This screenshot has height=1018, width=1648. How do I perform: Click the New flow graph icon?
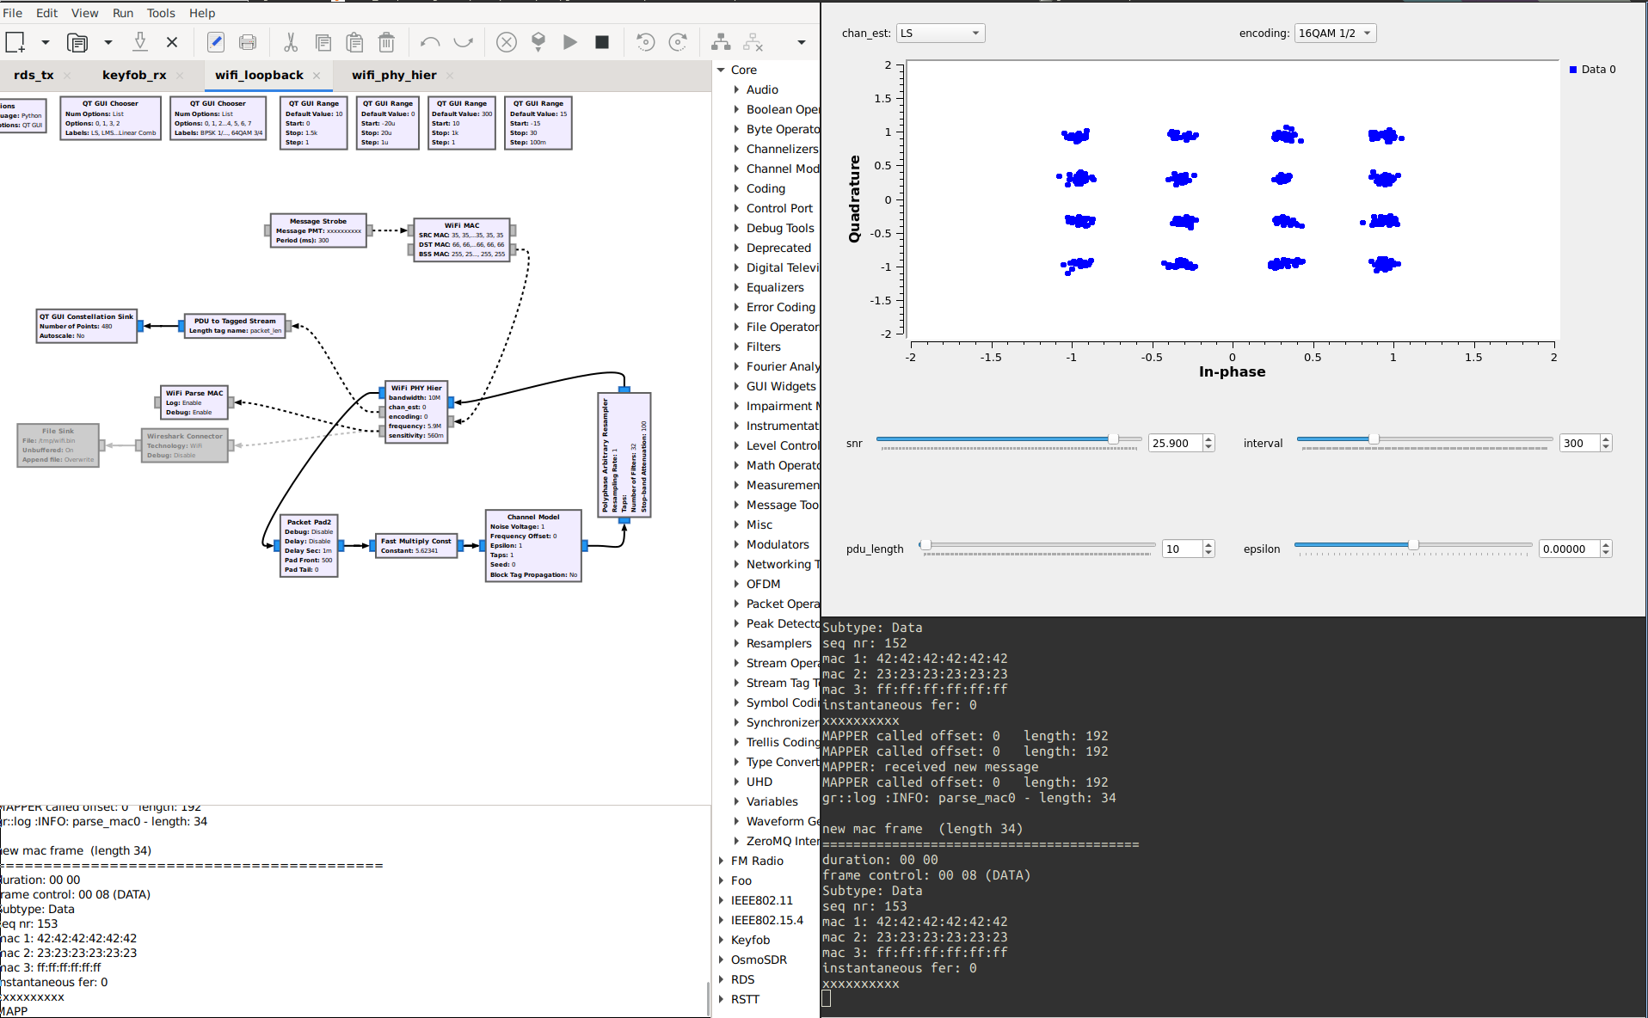pos(15,42)
